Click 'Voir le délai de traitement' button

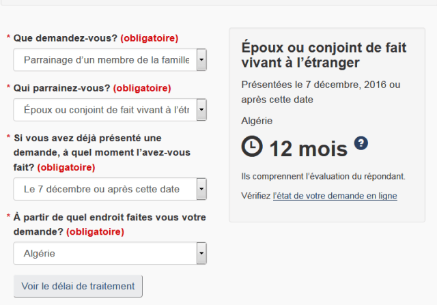[x=78, y=286]
